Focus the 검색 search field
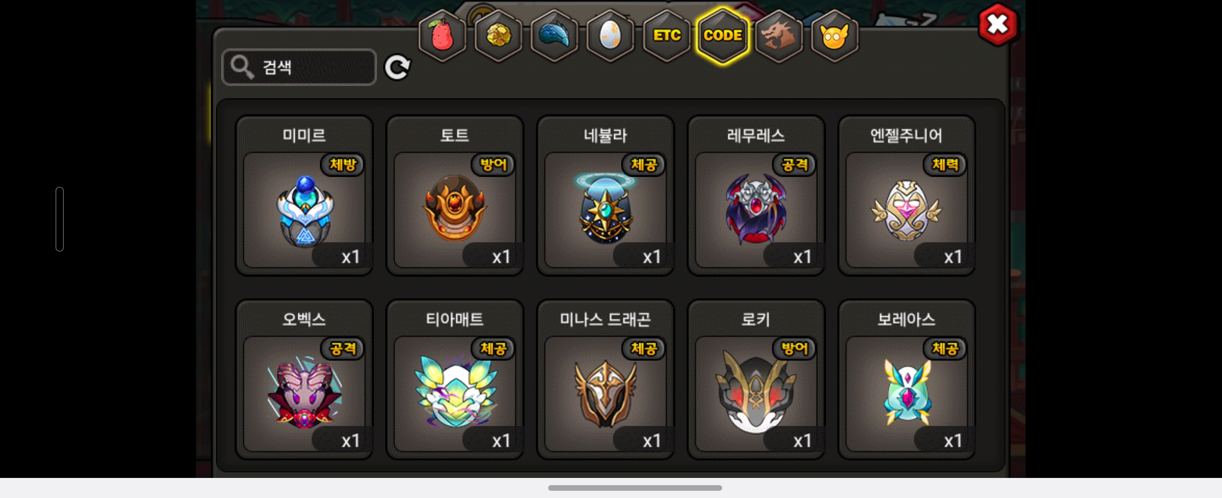This screenshot has height=498, width=1222. (299, 67)
